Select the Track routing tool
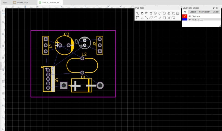This screenshot has width=222, height=131. click(x=137, y=13)
